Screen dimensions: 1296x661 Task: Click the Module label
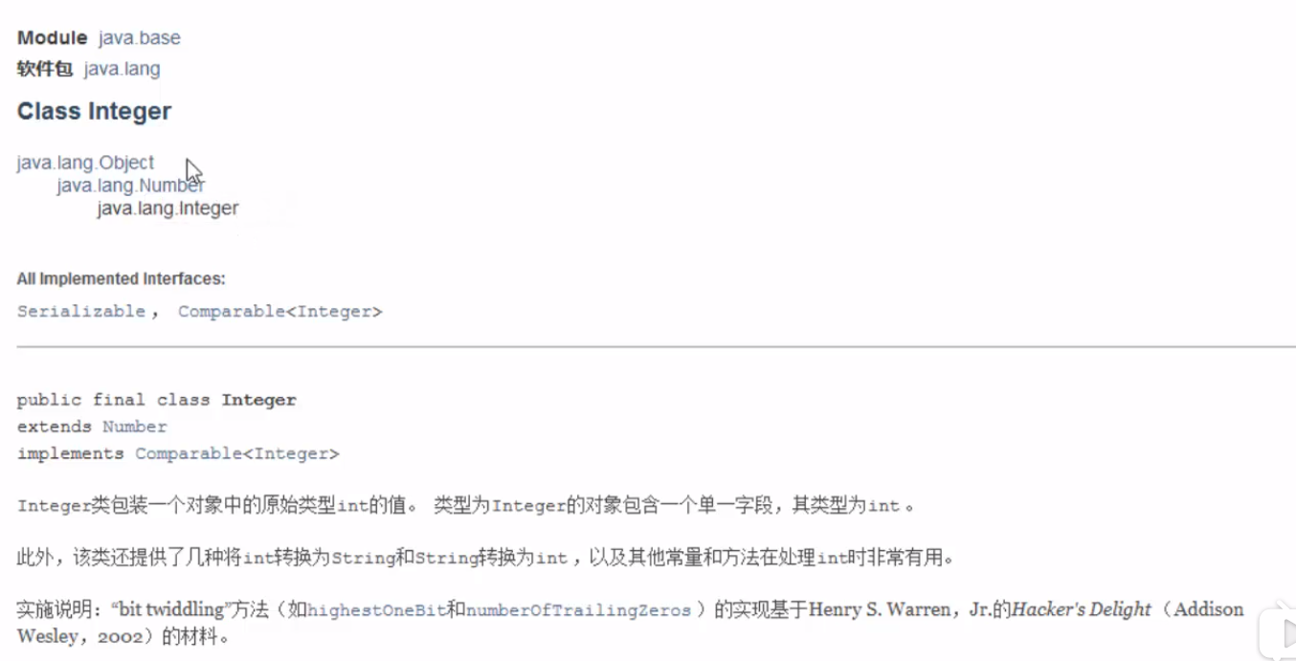coord(53,38)
